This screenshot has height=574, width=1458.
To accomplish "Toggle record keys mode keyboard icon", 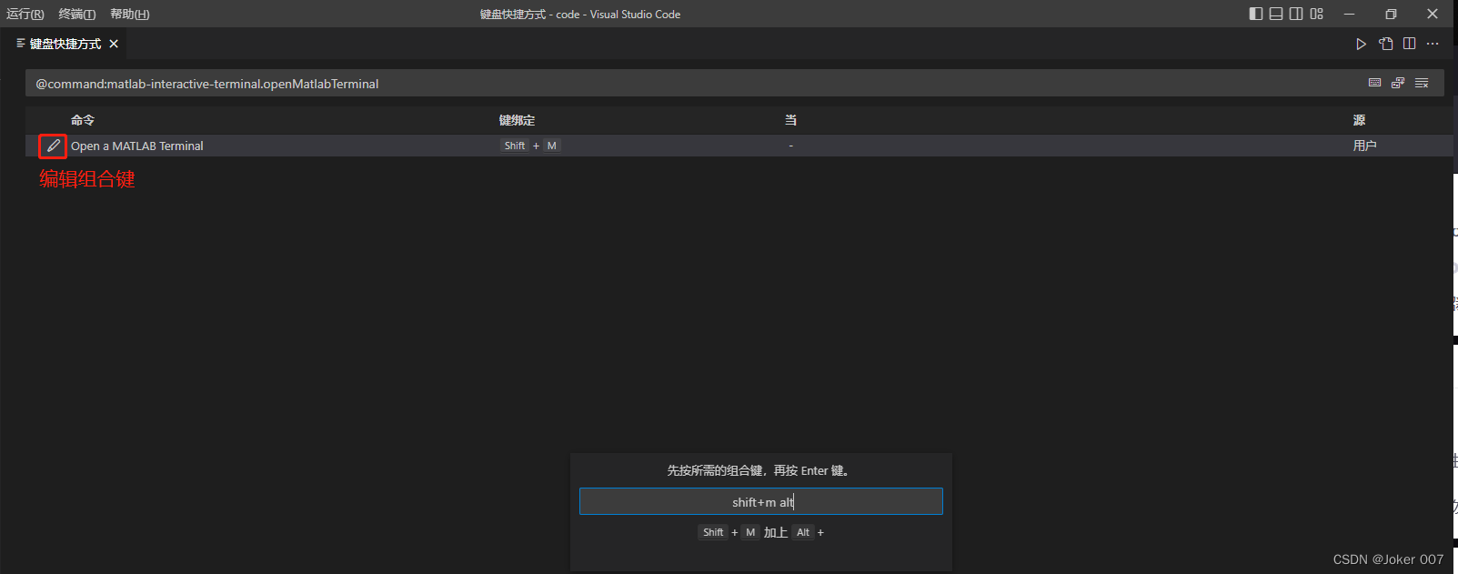I will (x=1374, y=83).
